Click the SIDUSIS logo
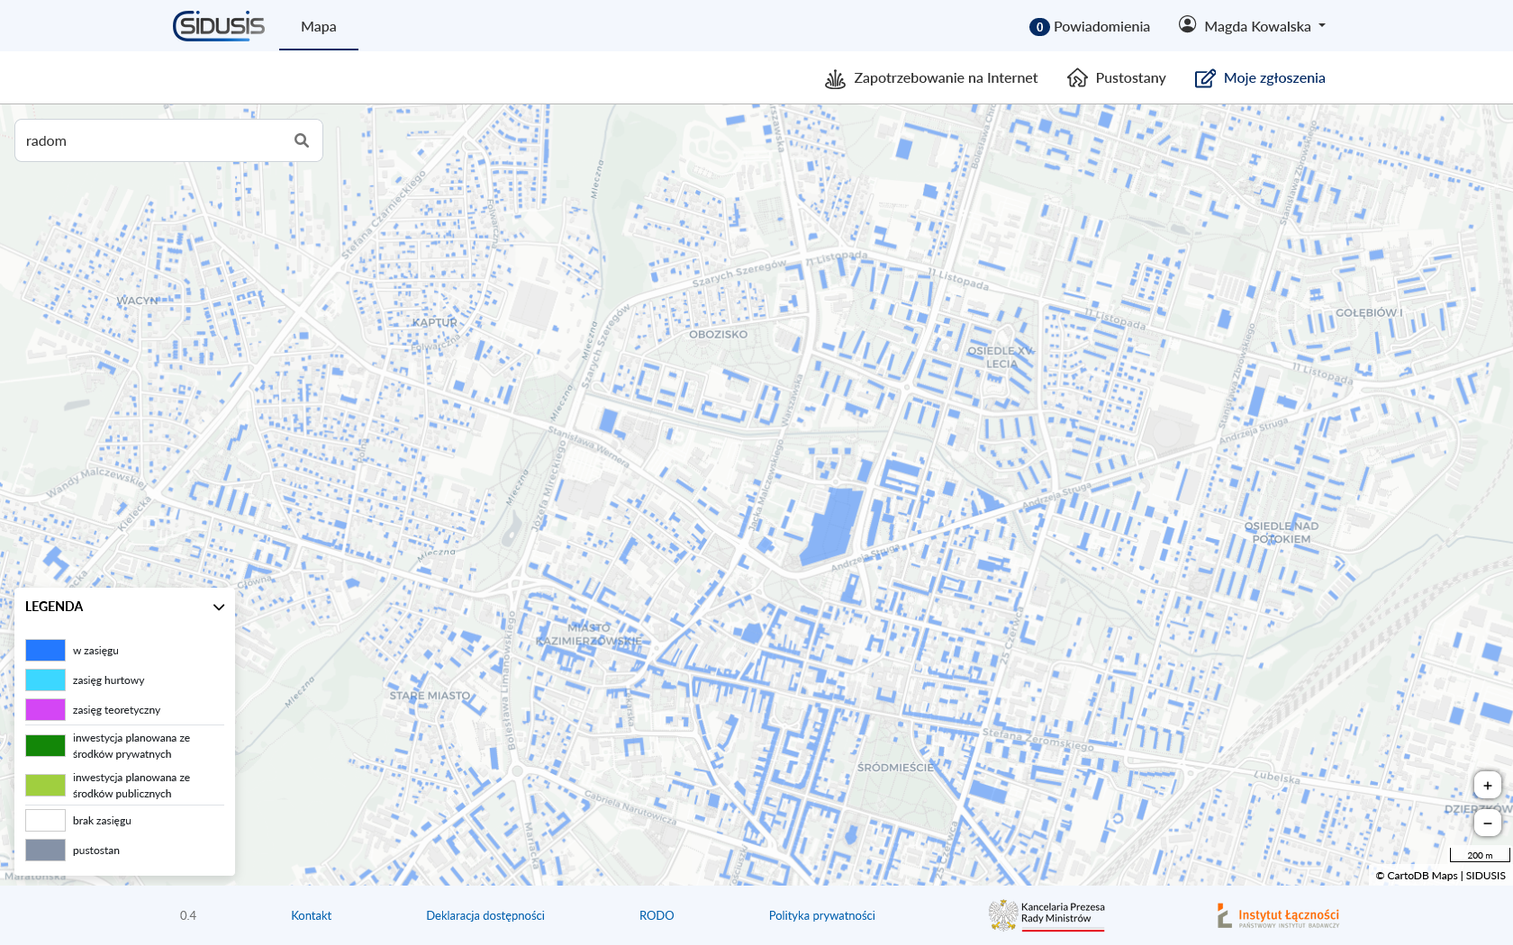The image size is (1513, 945). [x=219, y=26]
